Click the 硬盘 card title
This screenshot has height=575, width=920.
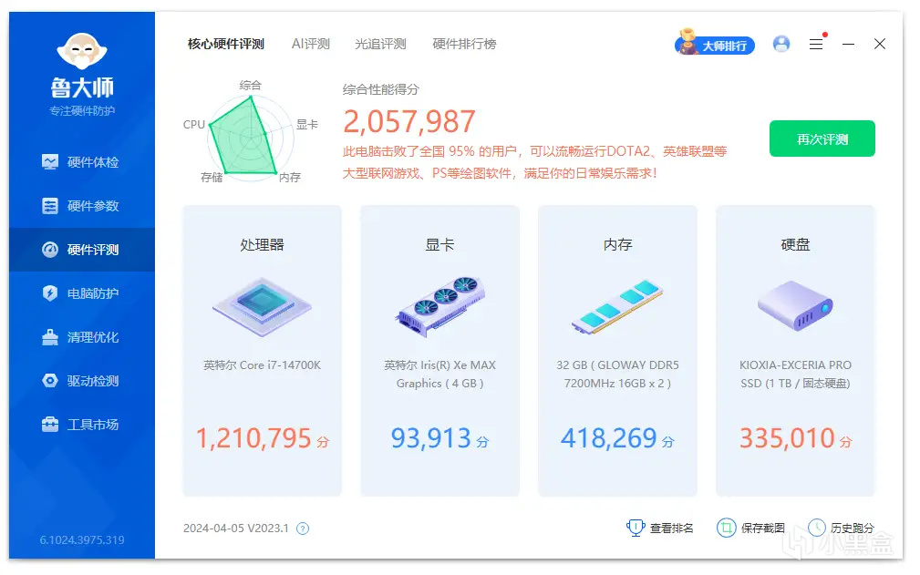(x=795, y=244)
